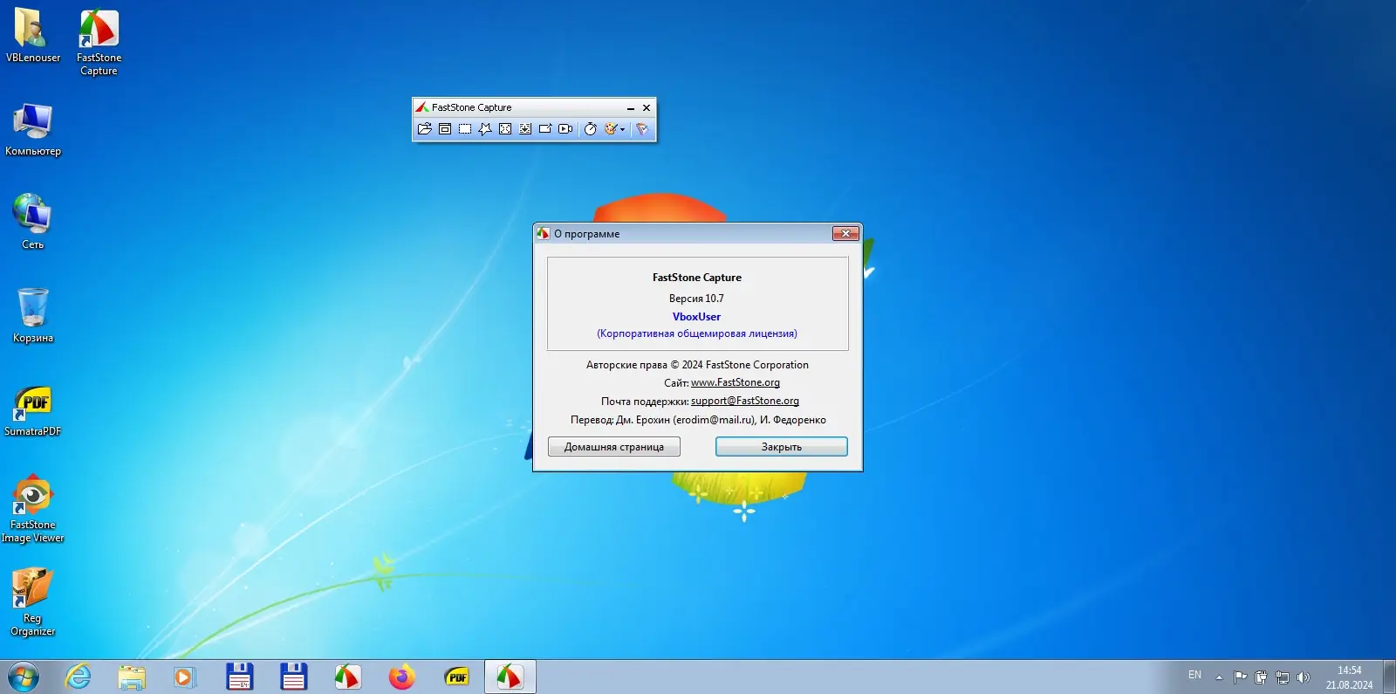Open FastStone Capture settings
This screenshot has height=694, width=1396.
[x=642, y=129]
